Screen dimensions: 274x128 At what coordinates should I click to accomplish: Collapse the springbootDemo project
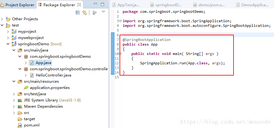click(8, 44)
